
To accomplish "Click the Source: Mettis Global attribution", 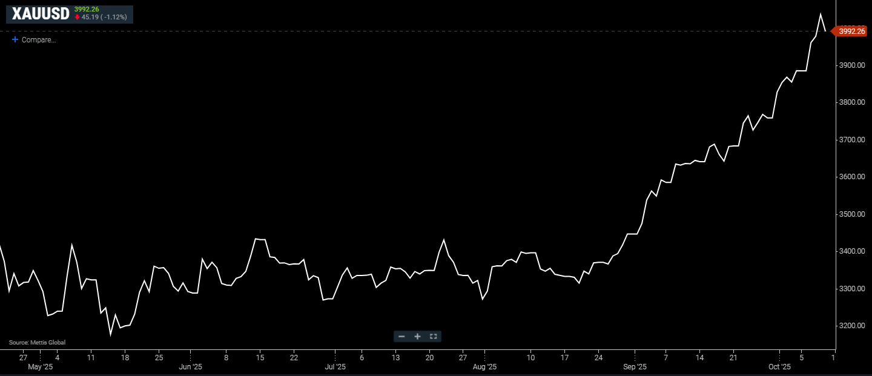I will [37, 343].
